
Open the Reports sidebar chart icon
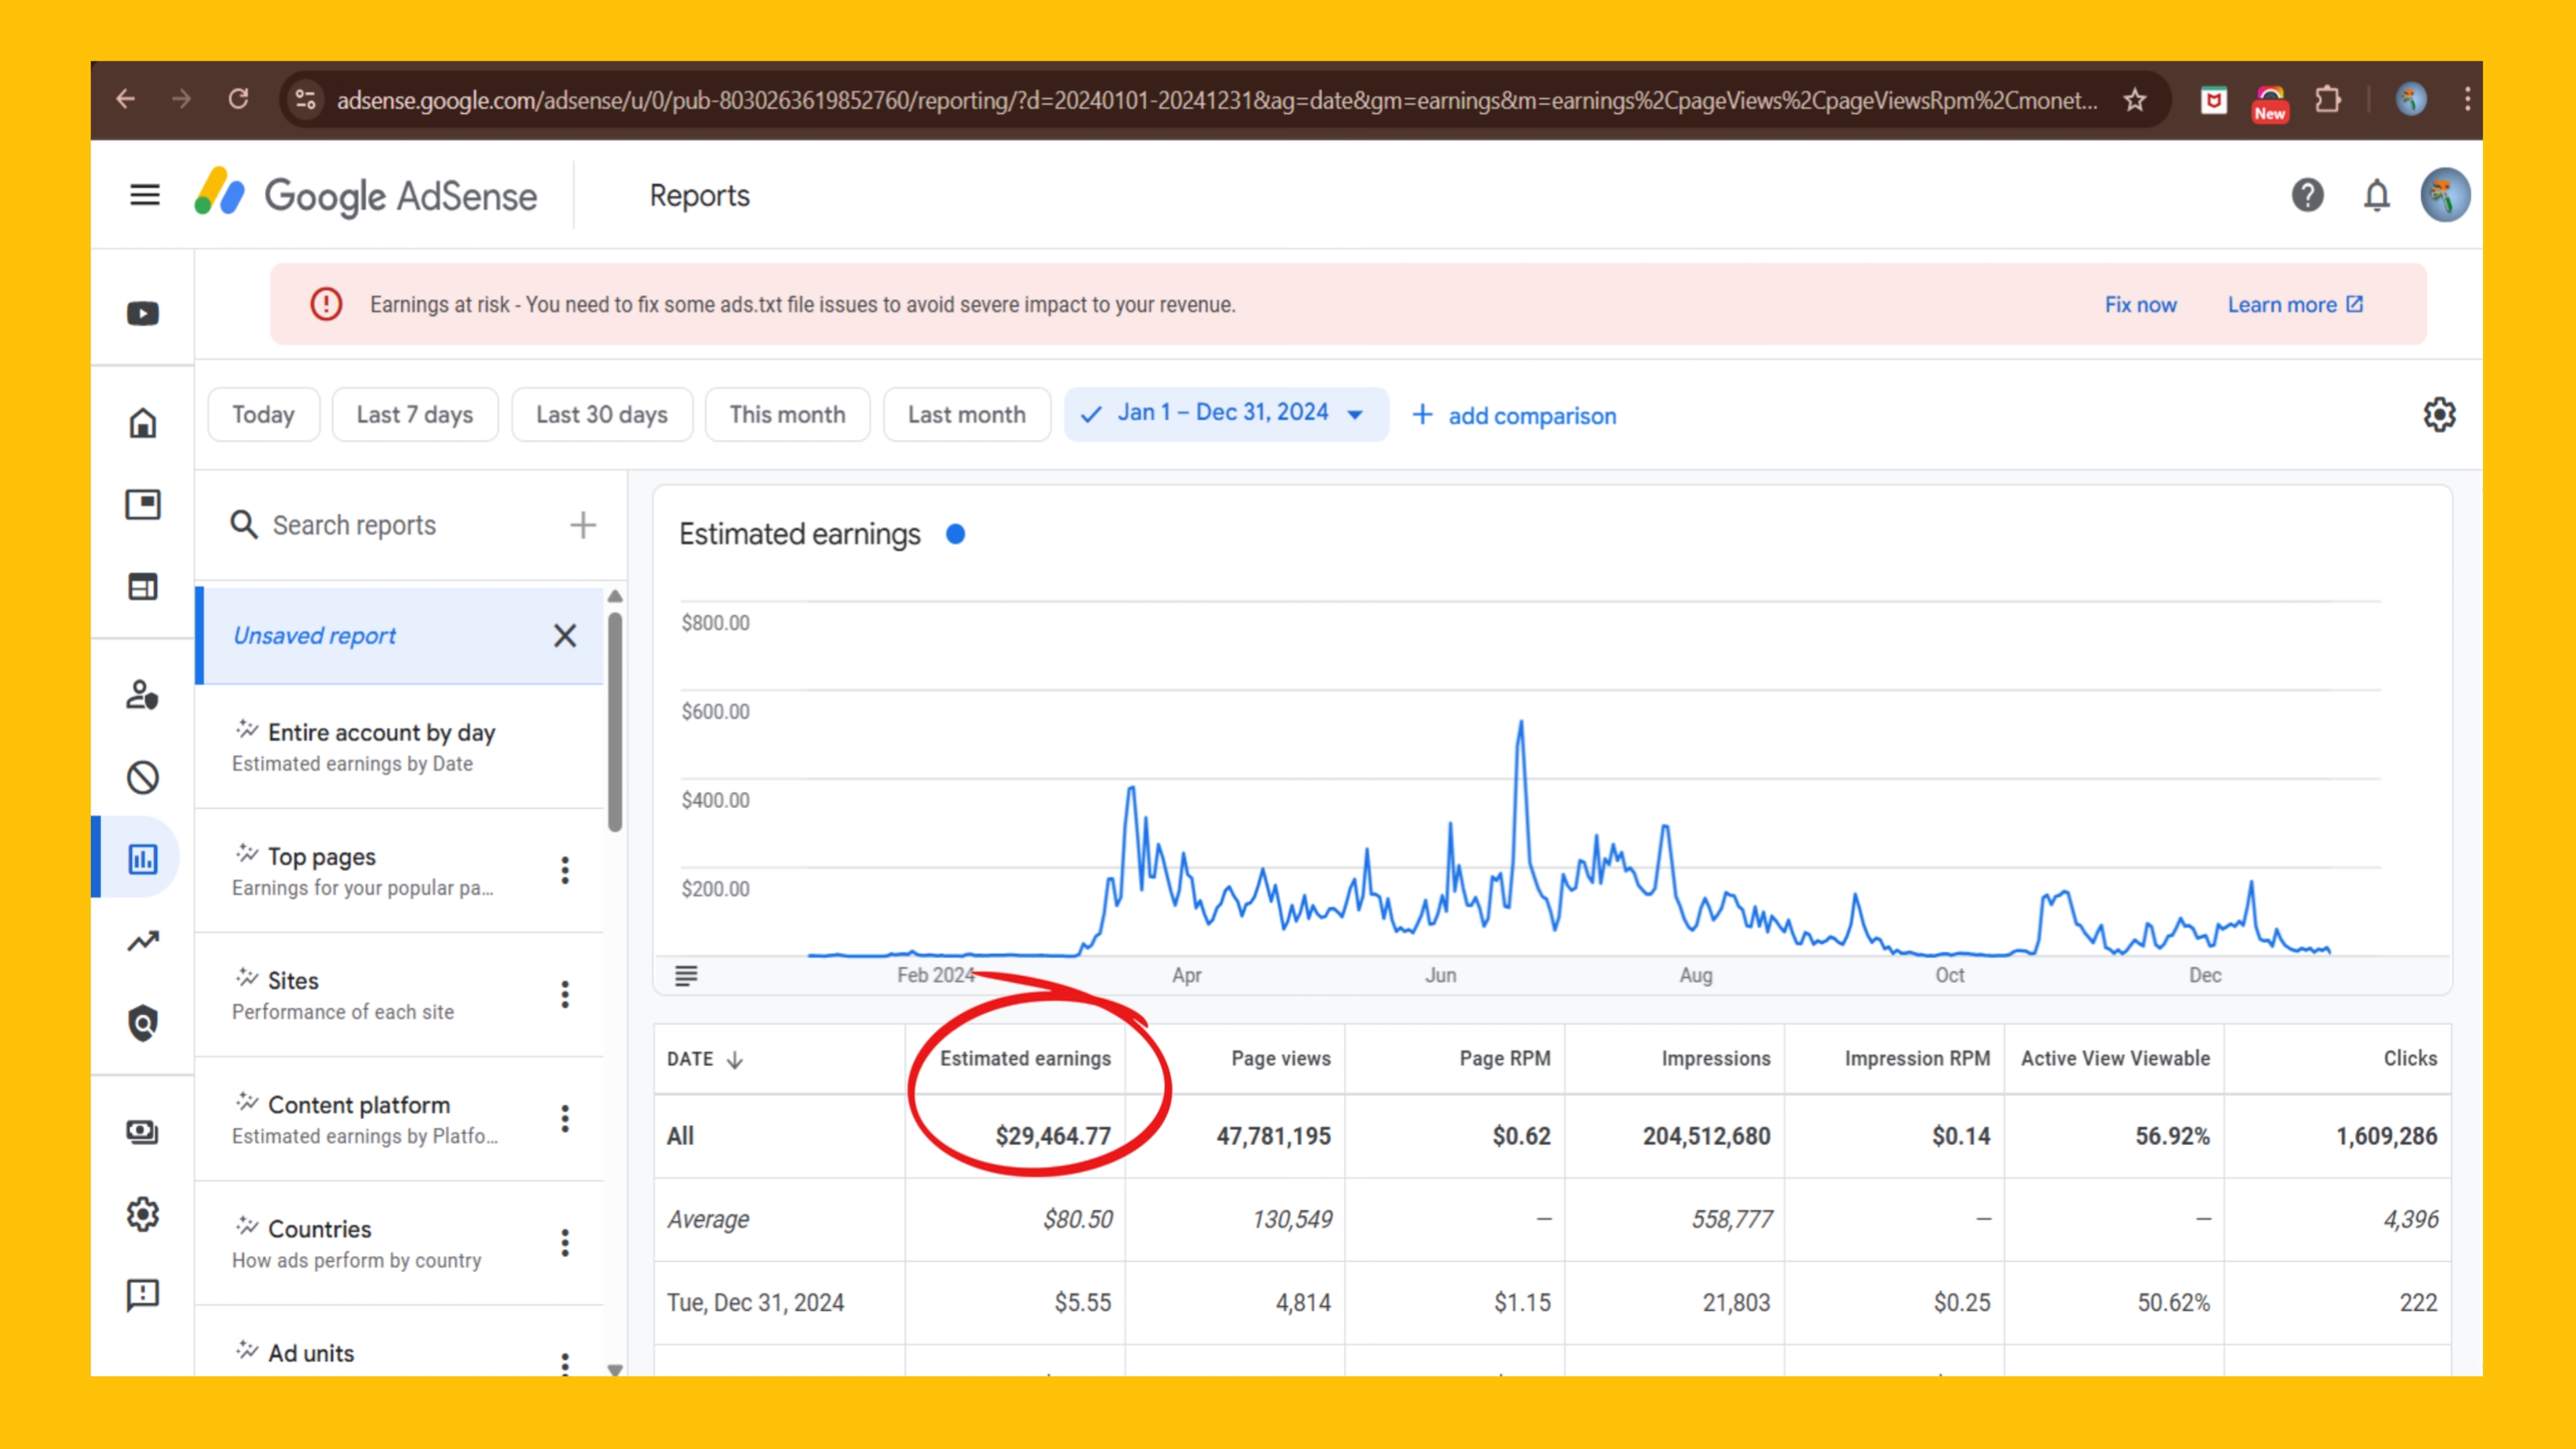point(143,858)
